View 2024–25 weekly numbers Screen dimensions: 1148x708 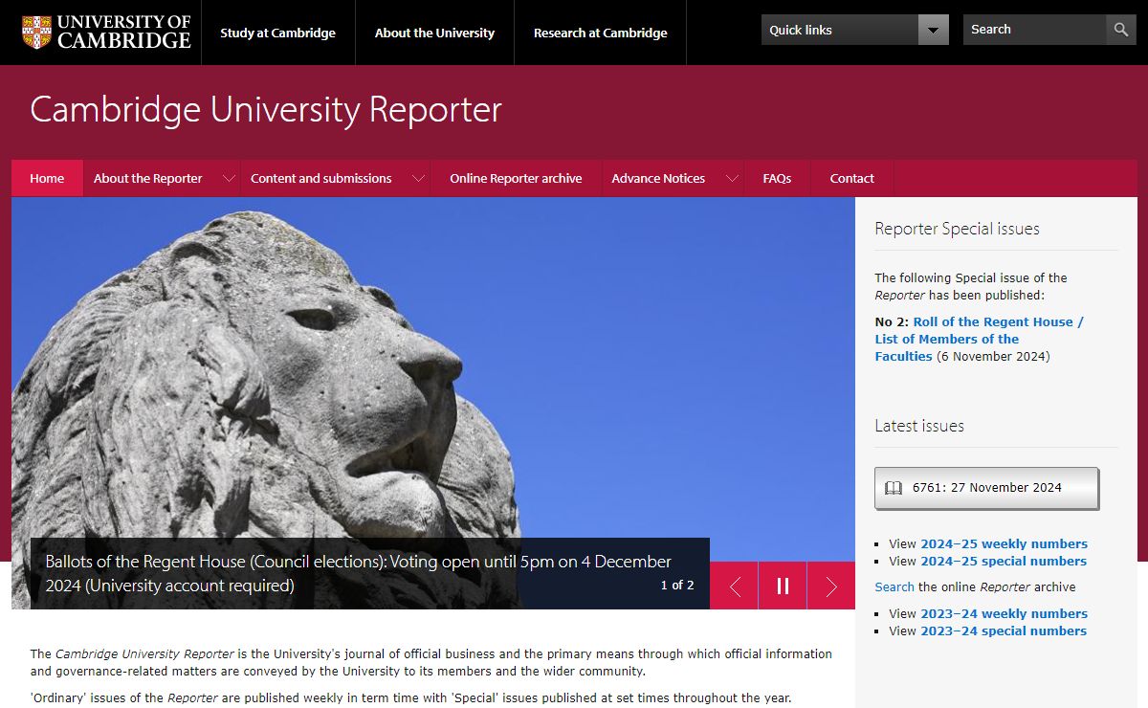click(x=1004, y=543)
